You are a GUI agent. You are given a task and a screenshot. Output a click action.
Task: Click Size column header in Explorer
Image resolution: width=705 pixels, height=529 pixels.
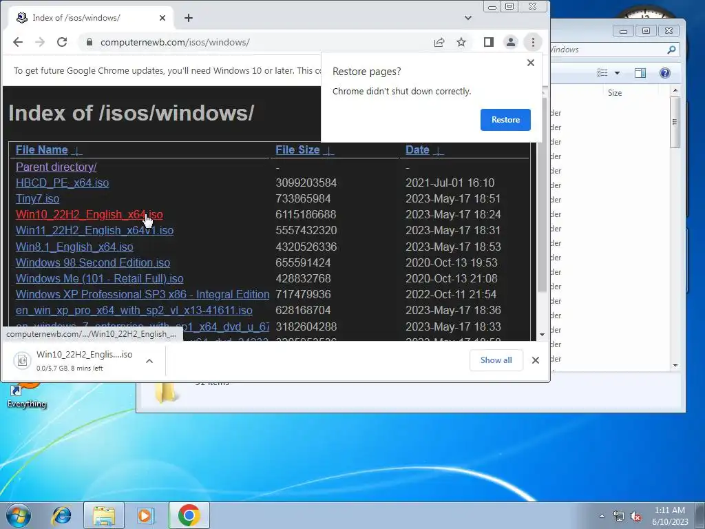[615, 93]
